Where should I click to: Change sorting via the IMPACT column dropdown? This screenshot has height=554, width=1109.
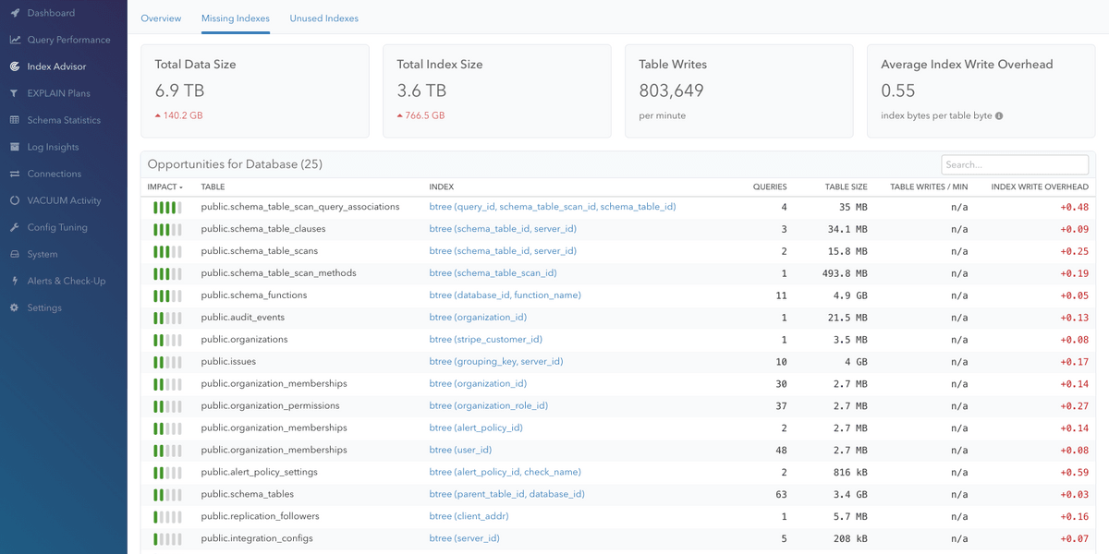(165, 187)
